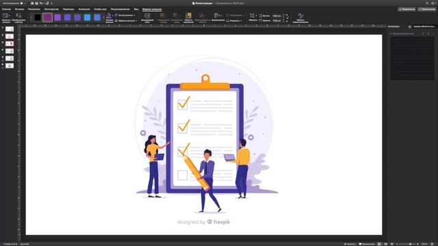The image size is (438, 246).
Task: Select slide 2 thumbnail
Action: (10, 36)
